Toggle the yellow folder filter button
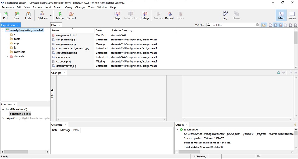Screen dimensions: 298x159 point(264,25)
